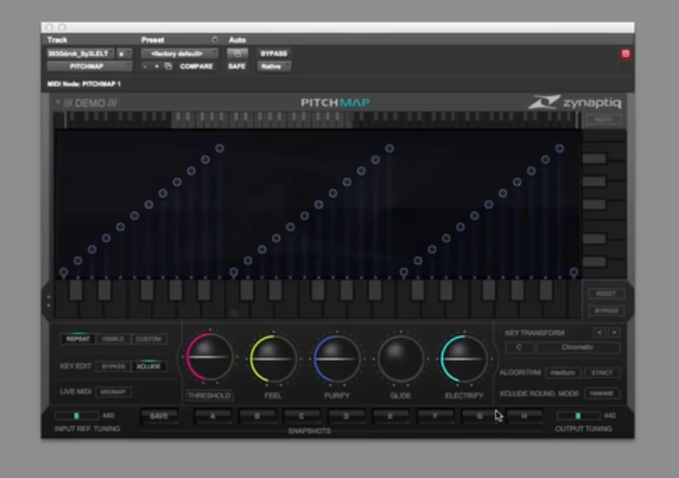Open the Preset librarian circle menu icon
The image size is (679, 478).
pyautogui.click(x=215, y=40)
